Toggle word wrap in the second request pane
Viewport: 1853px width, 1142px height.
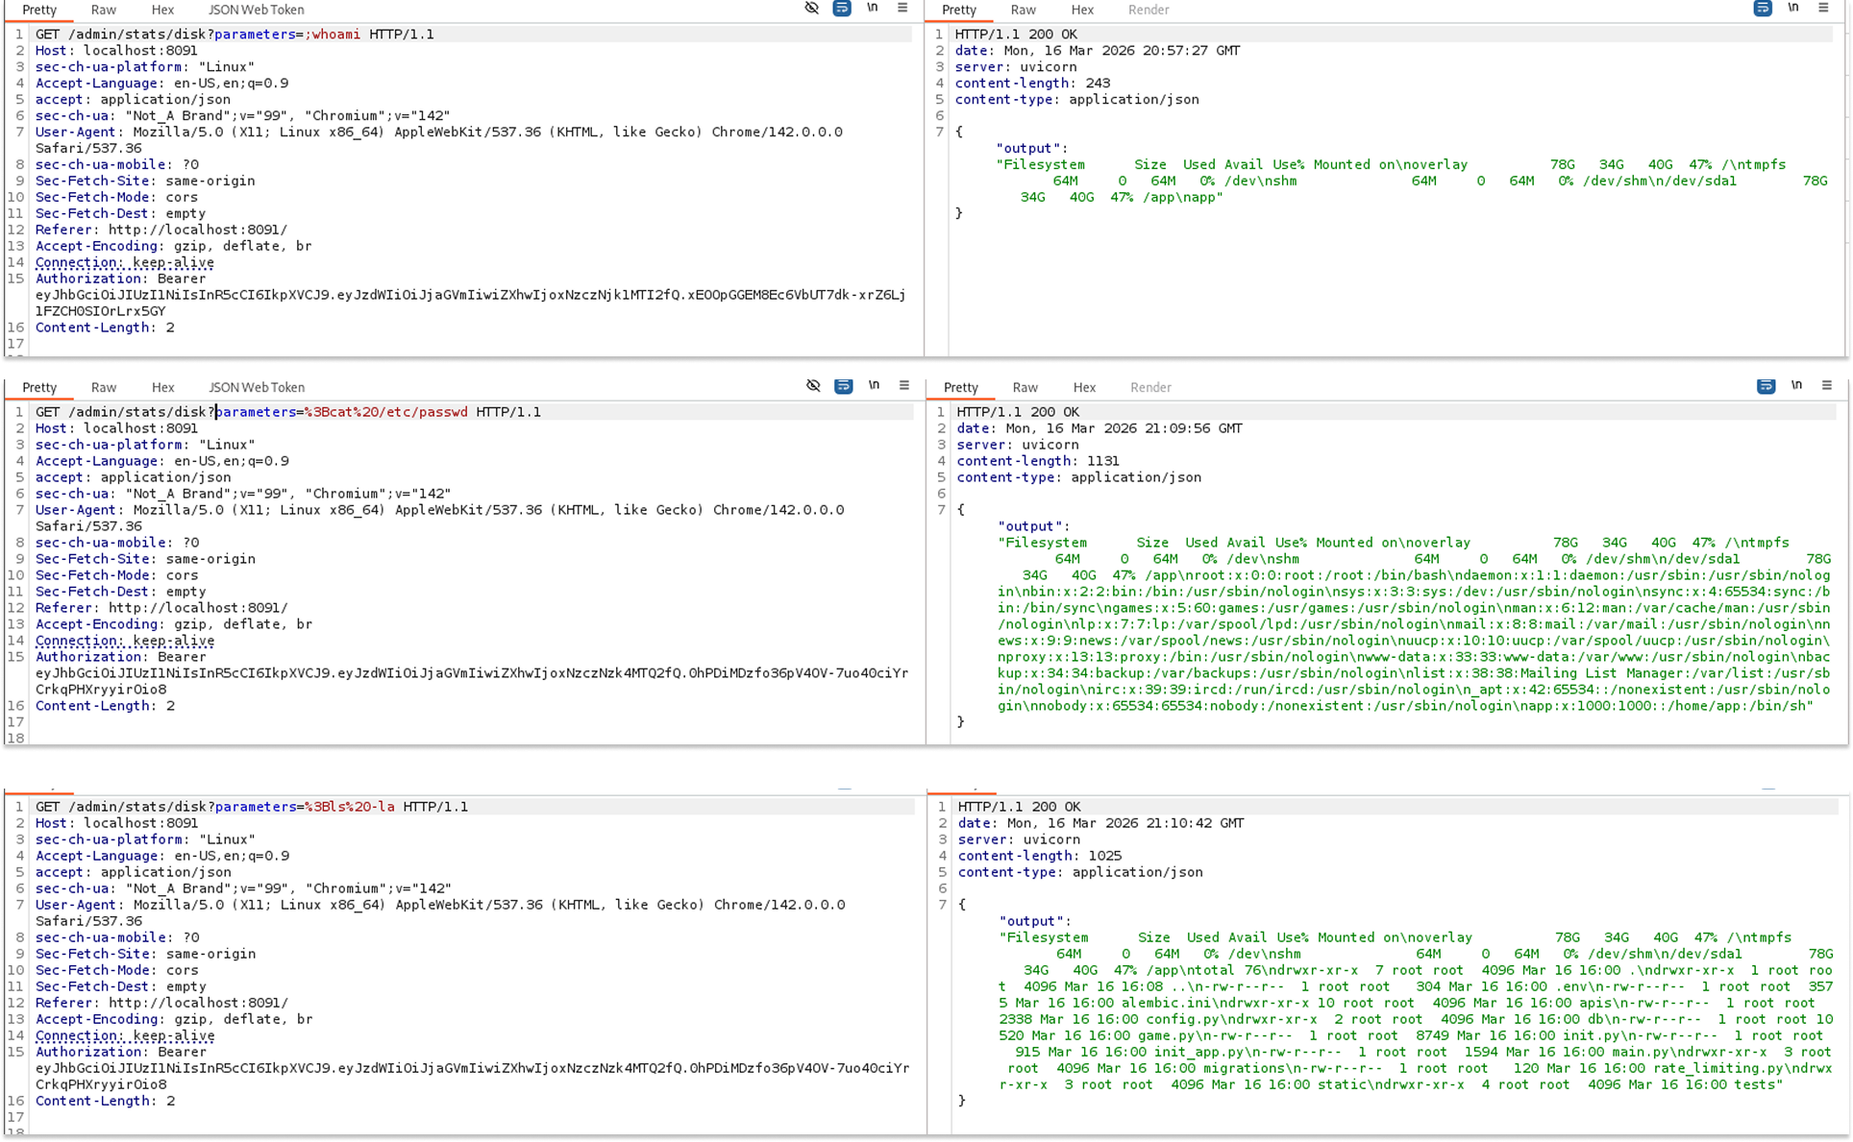(844, 386)
